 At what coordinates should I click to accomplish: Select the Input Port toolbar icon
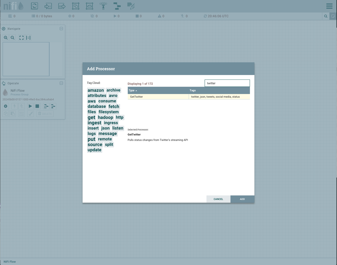48,6
